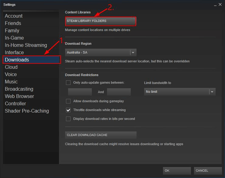
Task: Open In-Home Streaming settings
Action: (26, 45)
